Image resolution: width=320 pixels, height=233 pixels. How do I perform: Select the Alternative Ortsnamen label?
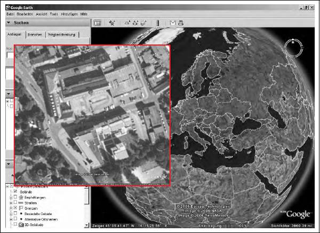(41, 219)
